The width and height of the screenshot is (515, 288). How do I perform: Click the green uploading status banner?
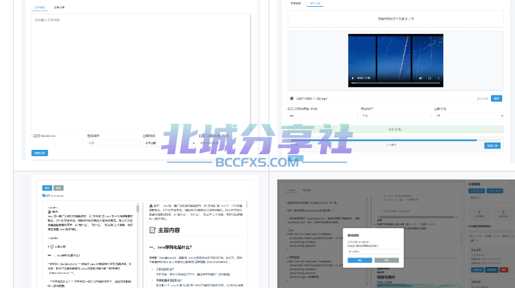point(395,130)
